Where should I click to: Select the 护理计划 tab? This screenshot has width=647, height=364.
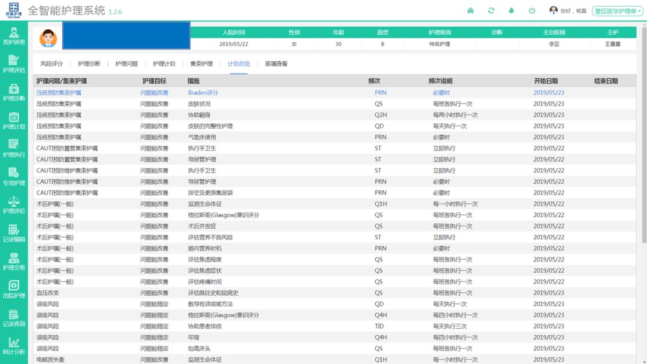[164, 63]
